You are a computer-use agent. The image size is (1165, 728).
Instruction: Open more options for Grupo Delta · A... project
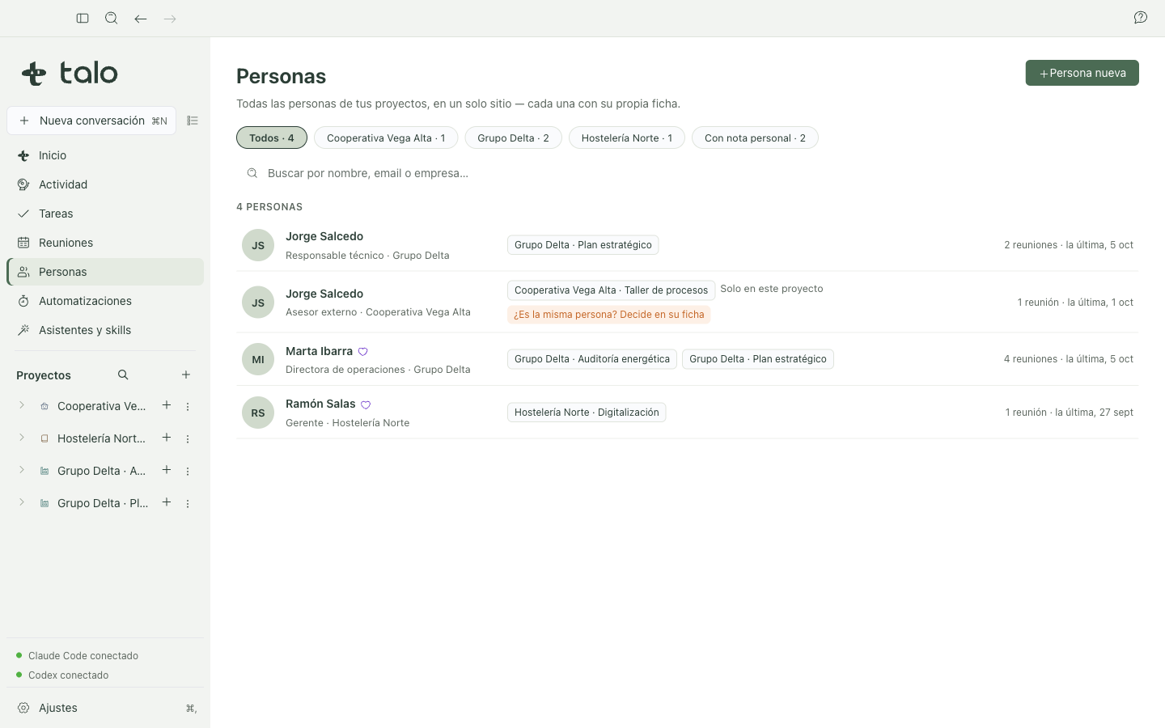(188, 472)
